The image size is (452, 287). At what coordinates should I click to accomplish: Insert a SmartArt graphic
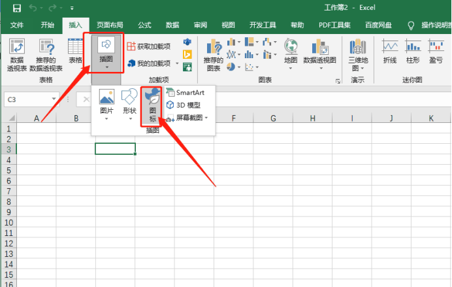pos(185,93)
